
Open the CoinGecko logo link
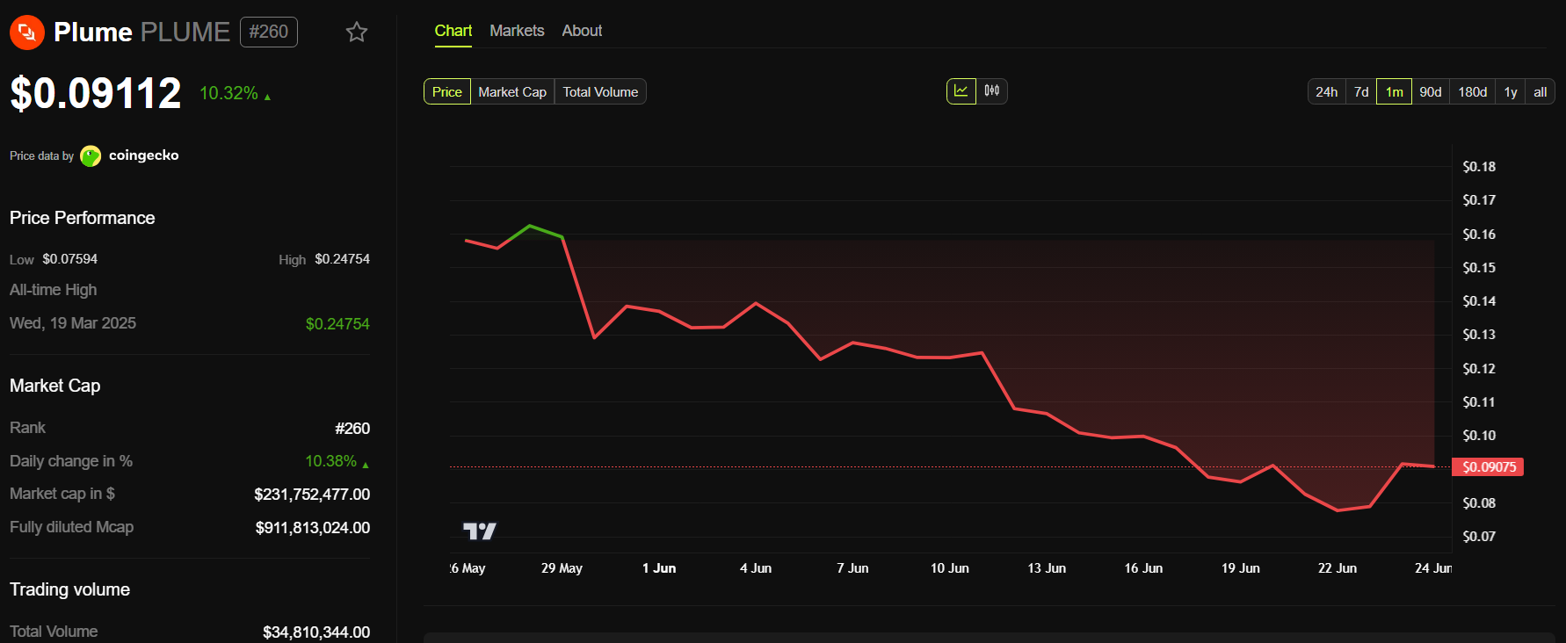91,155
